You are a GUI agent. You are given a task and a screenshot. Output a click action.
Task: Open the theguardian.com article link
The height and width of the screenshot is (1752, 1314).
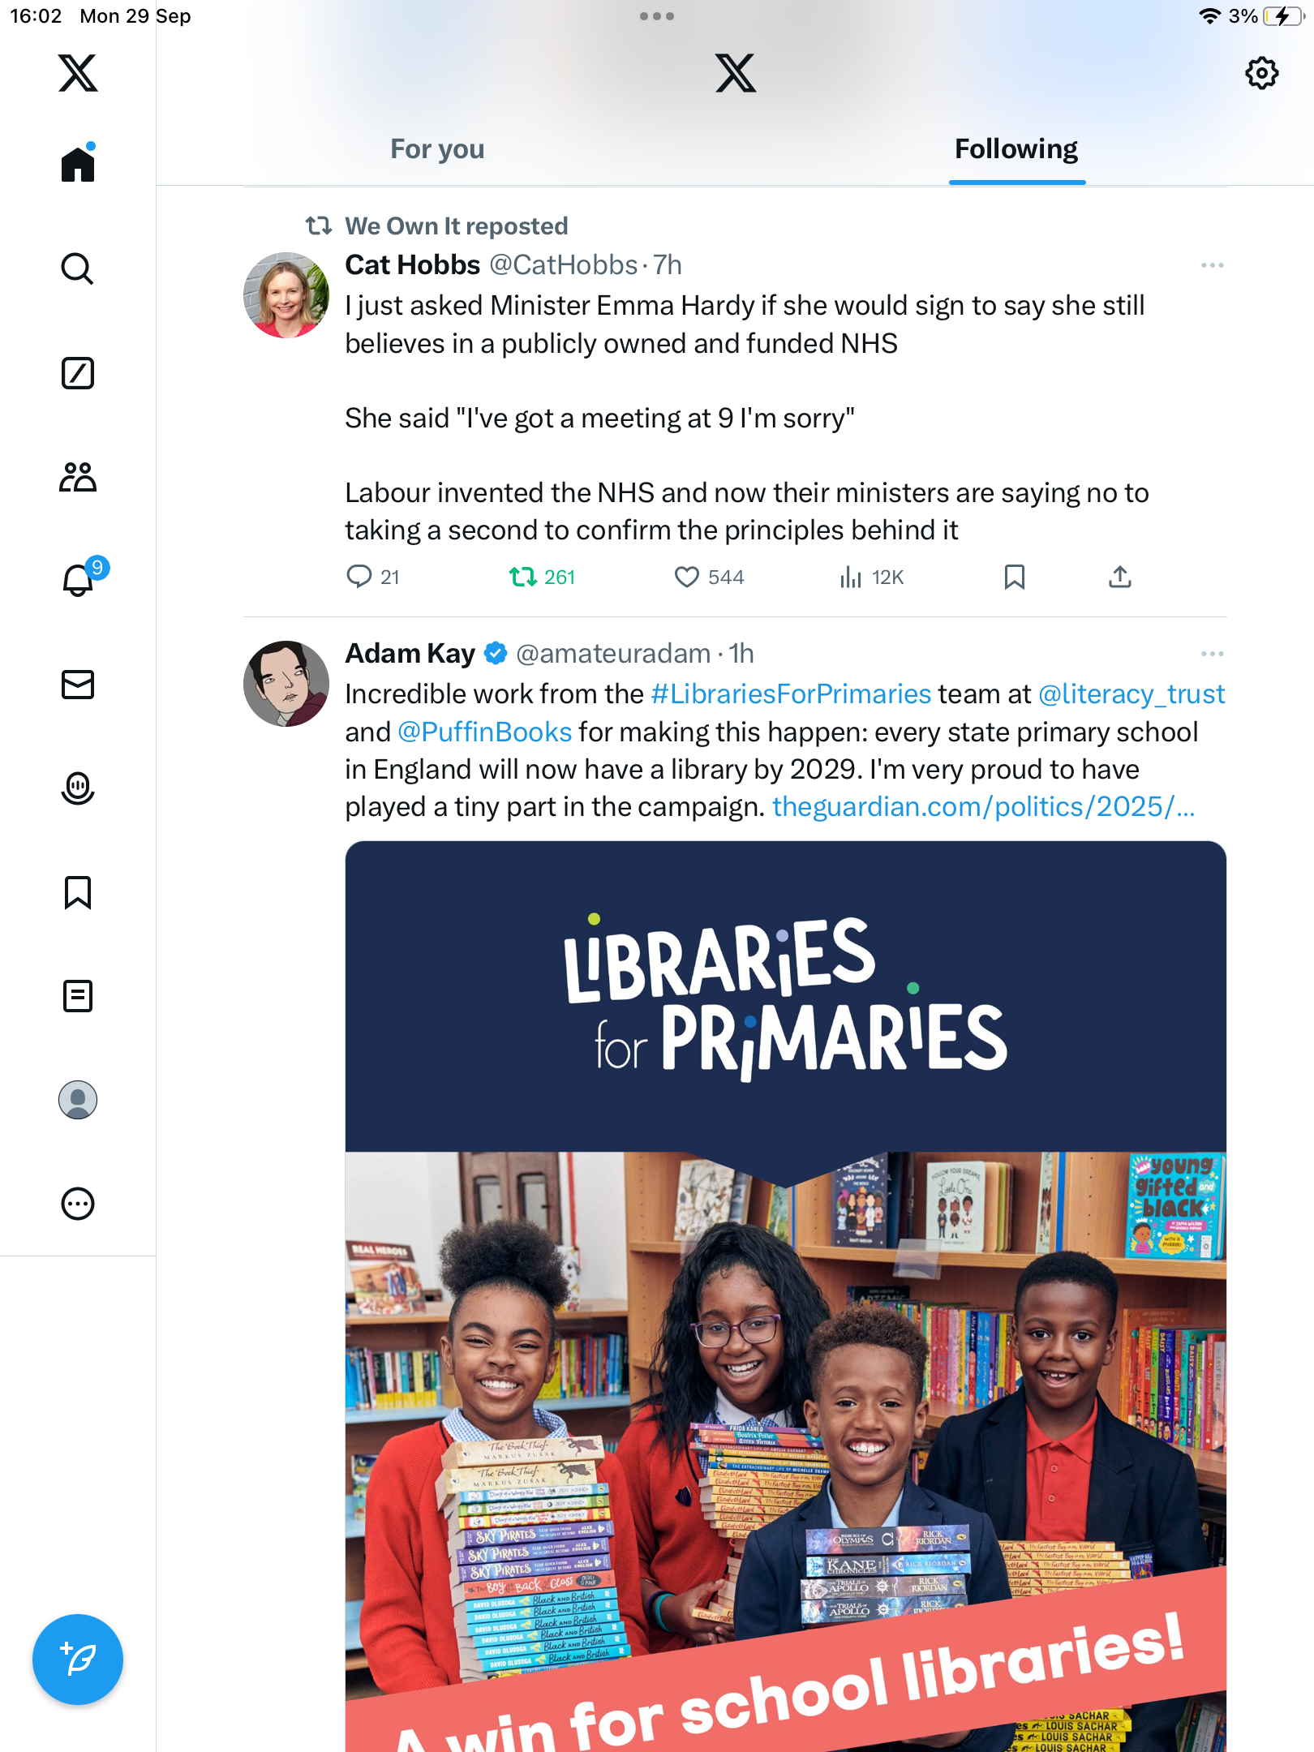point(983,807)
